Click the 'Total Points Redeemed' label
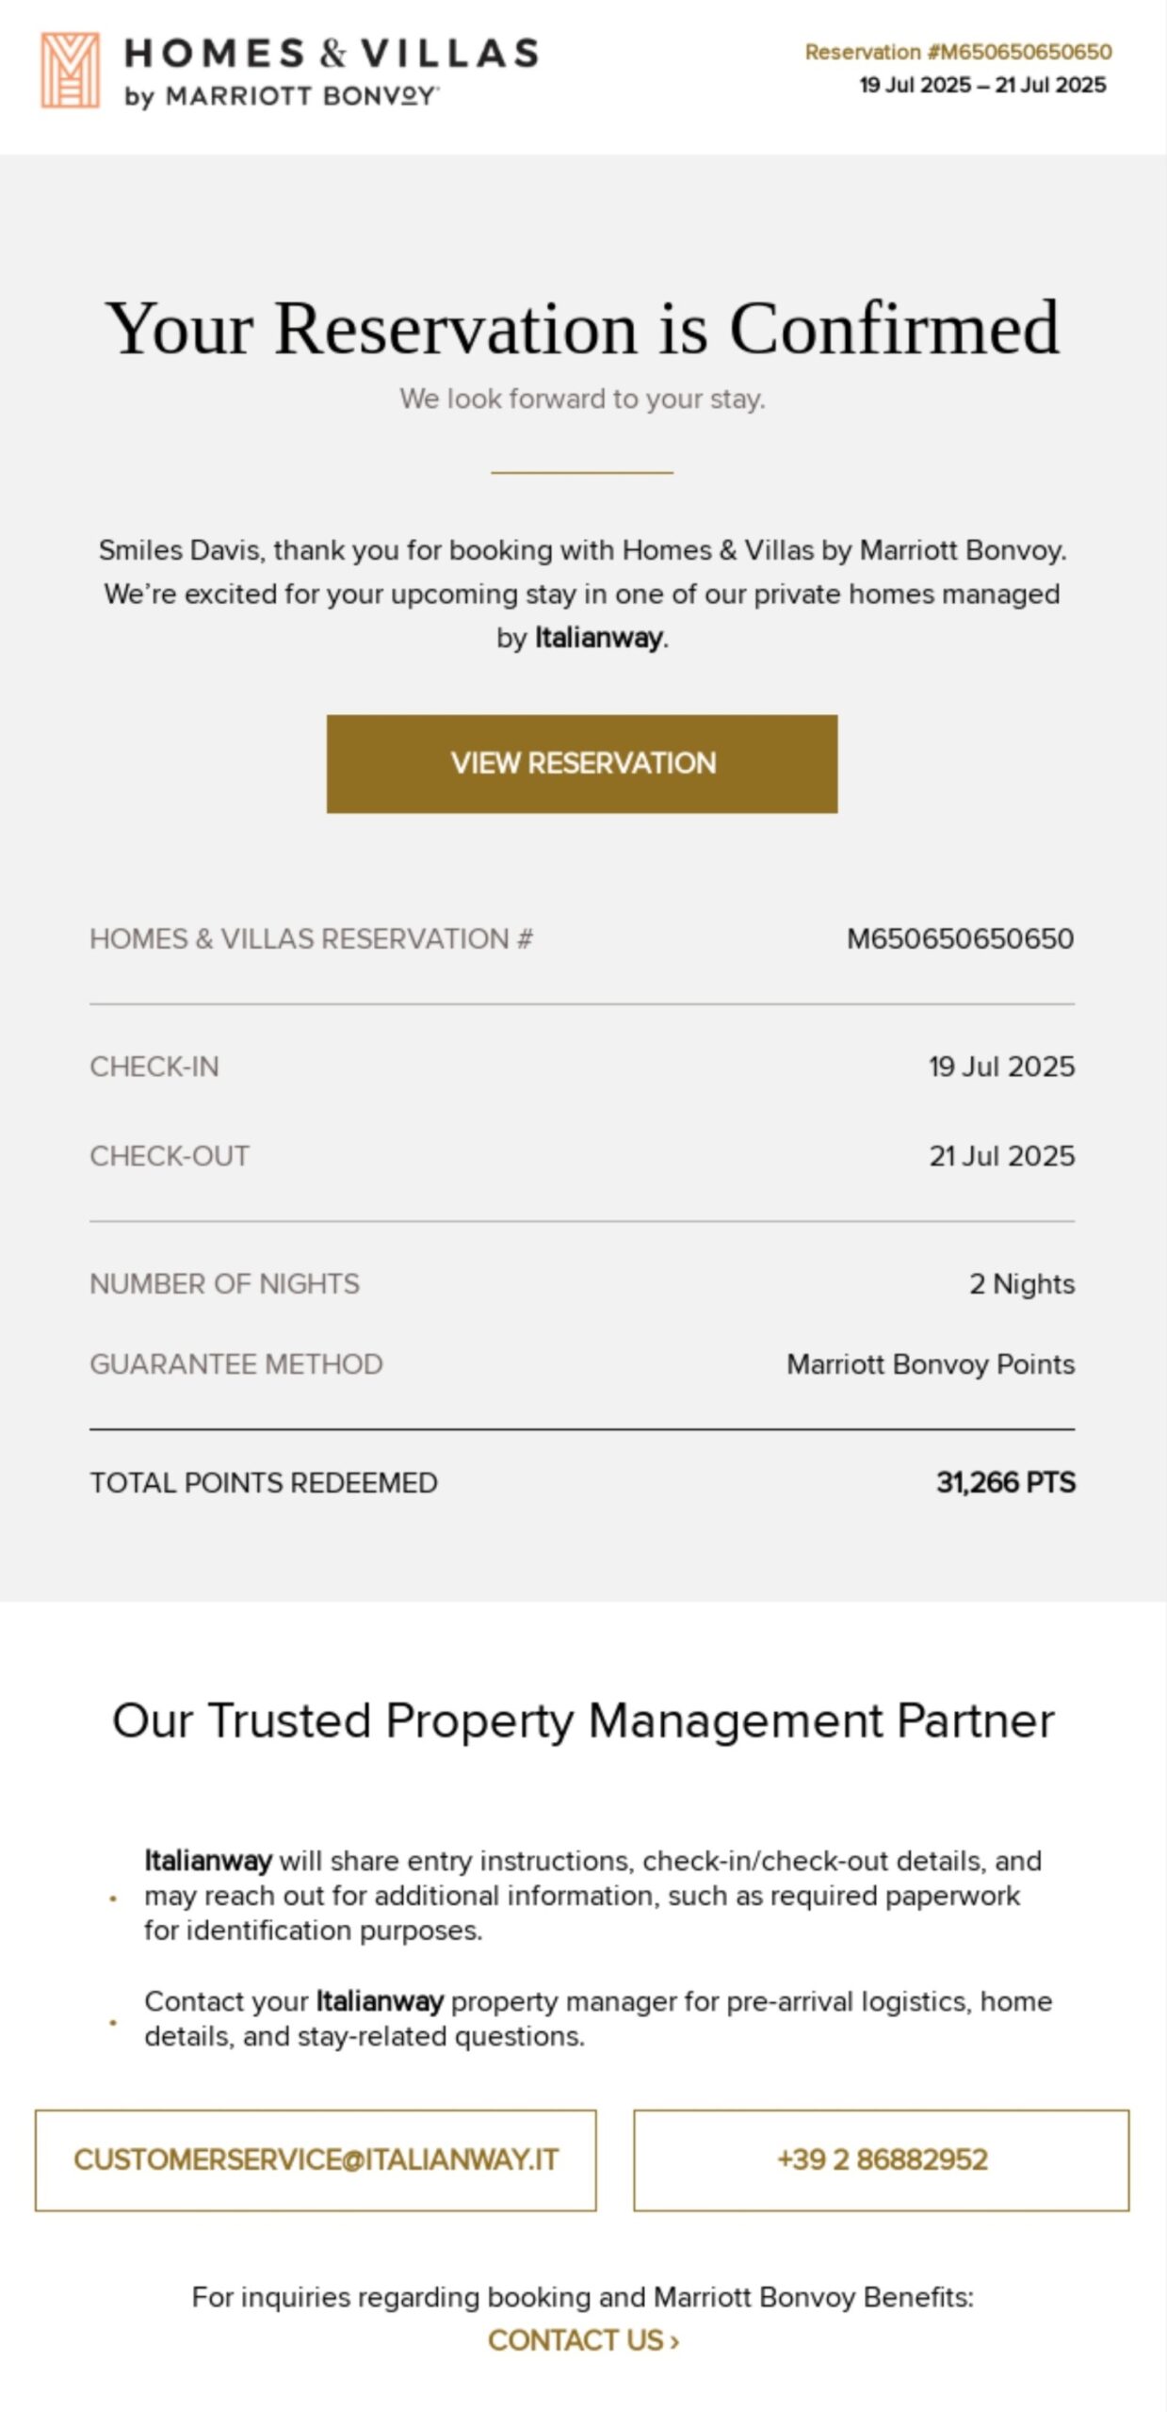The image size is (1167, 2412). (x=264, y=1483)
